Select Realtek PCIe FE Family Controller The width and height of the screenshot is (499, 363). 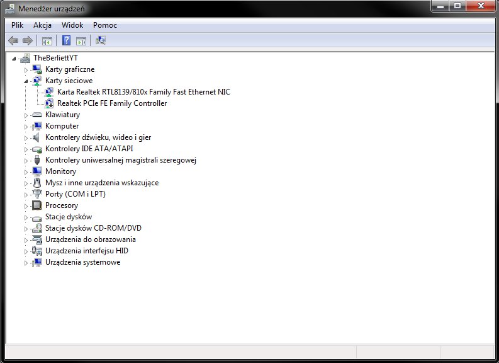(x=112, y=103)
